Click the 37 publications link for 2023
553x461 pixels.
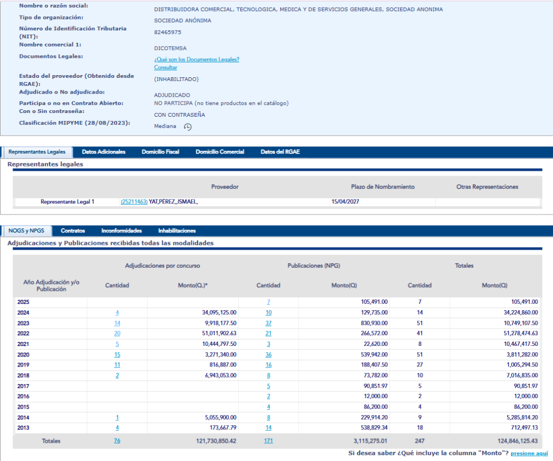[x=268, y=323]
